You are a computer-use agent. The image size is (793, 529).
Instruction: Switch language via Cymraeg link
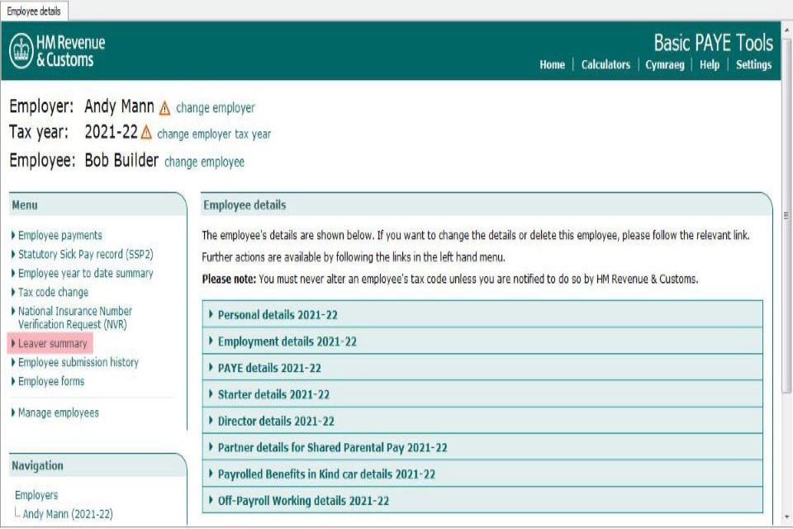coord(664,64)
